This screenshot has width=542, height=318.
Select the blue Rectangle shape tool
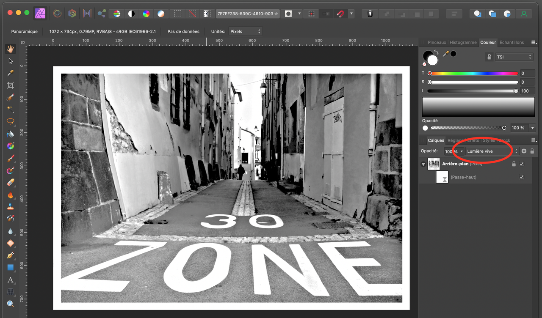coord(11,268)
